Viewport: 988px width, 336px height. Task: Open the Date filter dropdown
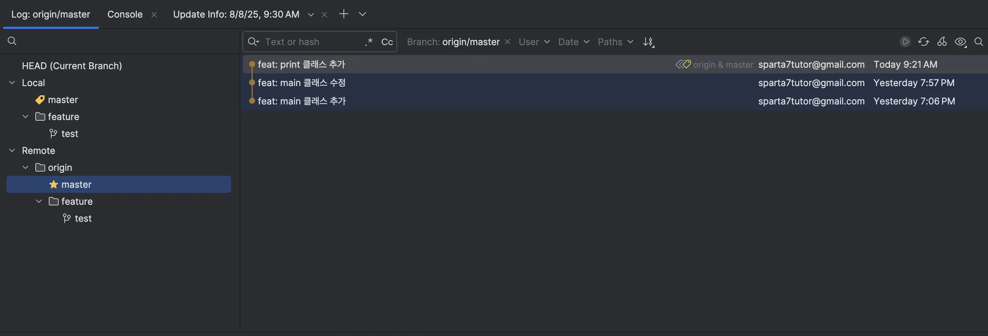pyautogui.click(x=574, y=42)
